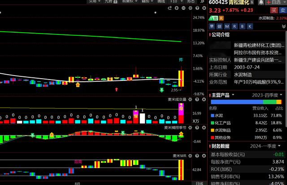Viewport: 287px width, 185px height.
Task: Open help icon of 麦米成交量 indicator
Action: [197, 100]
